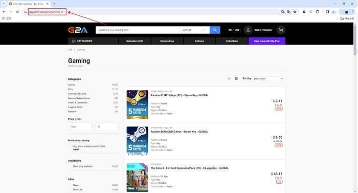Open the Sort by Best match dropdown

(268, 79)
